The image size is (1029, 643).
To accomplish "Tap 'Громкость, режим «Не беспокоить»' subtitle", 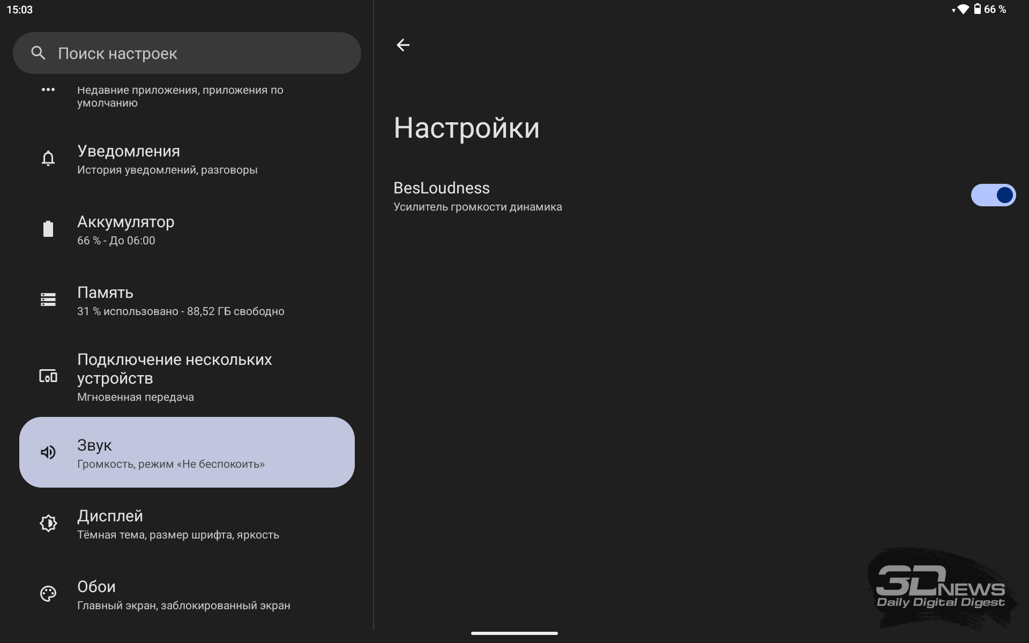I will click(171, 464).
